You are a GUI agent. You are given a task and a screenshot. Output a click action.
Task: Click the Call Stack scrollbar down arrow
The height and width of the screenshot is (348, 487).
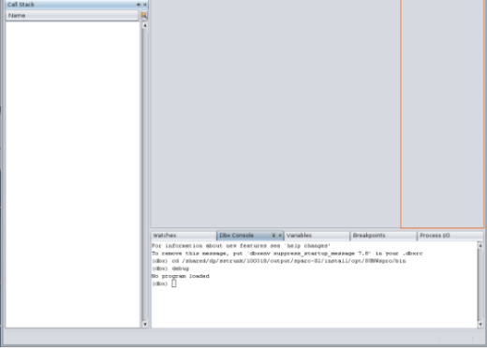coord(144,325)
